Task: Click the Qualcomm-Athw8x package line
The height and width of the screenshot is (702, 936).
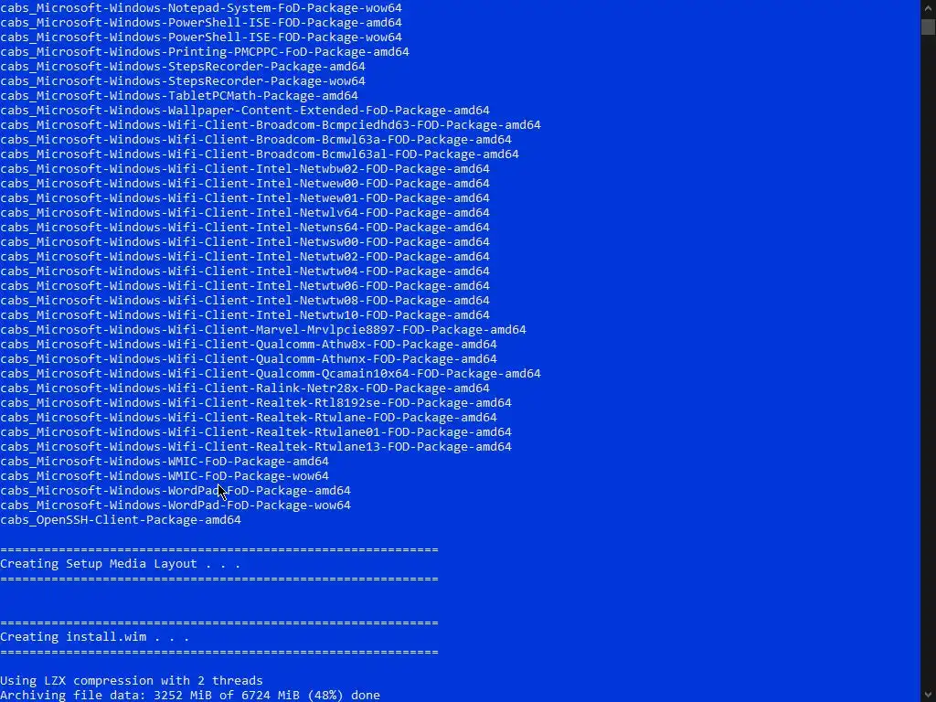Action: point(249,345)
